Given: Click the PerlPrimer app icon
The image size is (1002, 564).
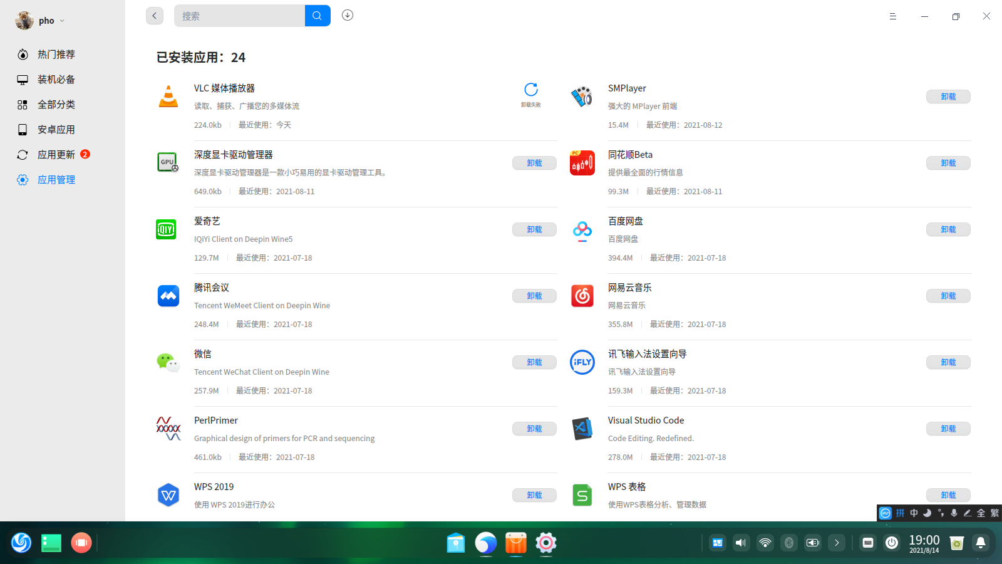Looking at the screenshot, I should pos(168,429).
